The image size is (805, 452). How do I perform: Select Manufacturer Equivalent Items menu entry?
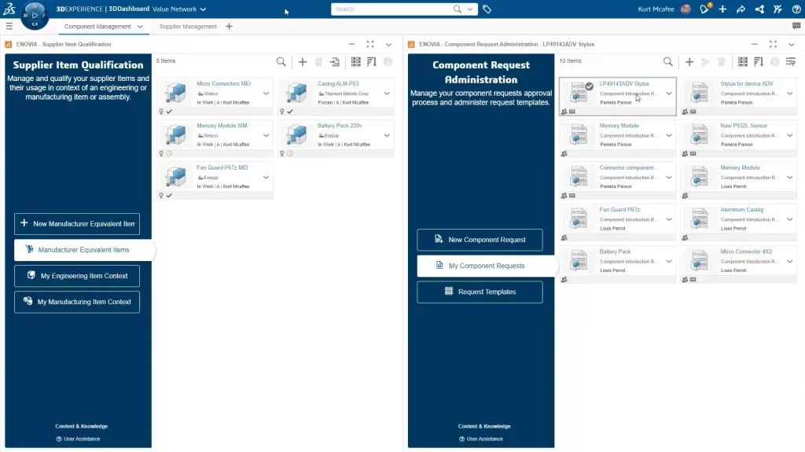[83, 250]
